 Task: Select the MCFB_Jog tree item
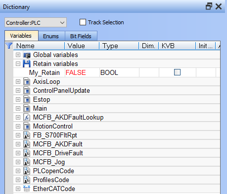coord(49,162)
